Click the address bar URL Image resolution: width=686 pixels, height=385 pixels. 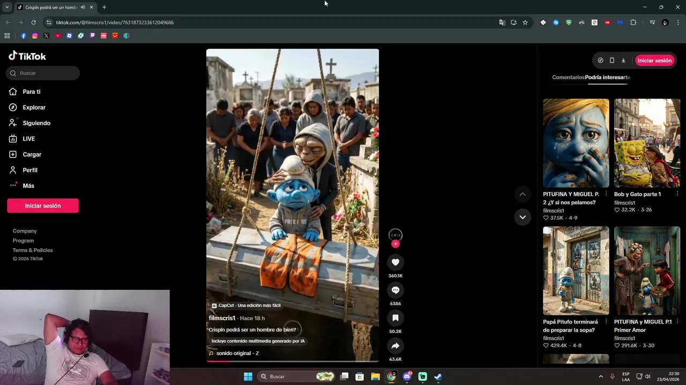[115, 22]
